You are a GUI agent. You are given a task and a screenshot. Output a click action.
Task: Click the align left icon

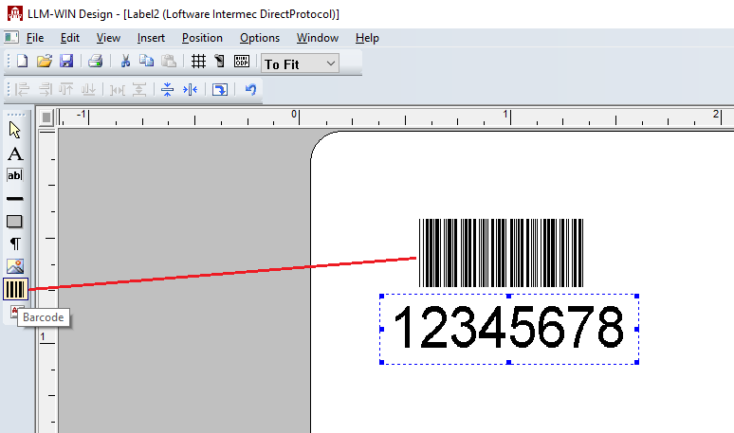click(22, 89)
